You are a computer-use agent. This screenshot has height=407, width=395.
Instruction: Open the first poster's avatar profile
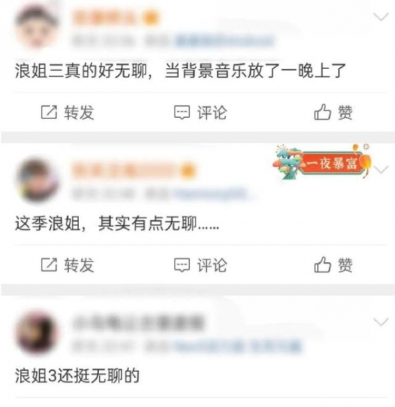[37, 28]
